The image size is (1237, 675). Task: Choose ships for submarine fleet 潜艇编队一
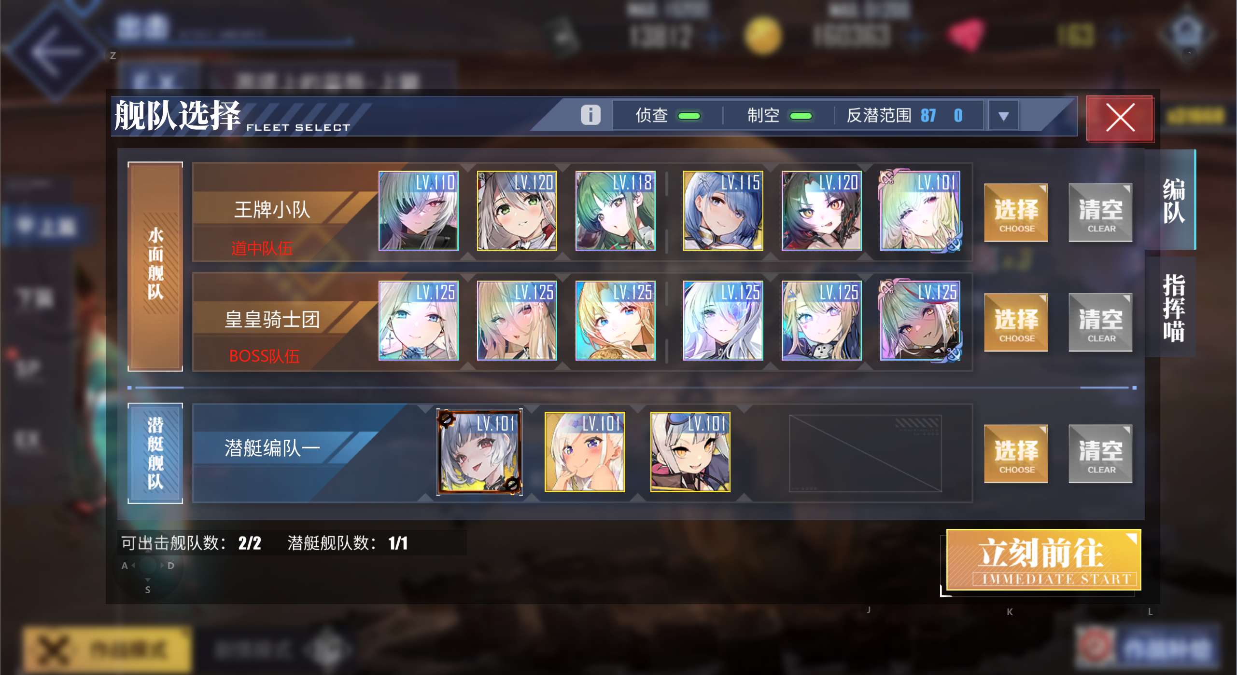tap(1016, 454)
